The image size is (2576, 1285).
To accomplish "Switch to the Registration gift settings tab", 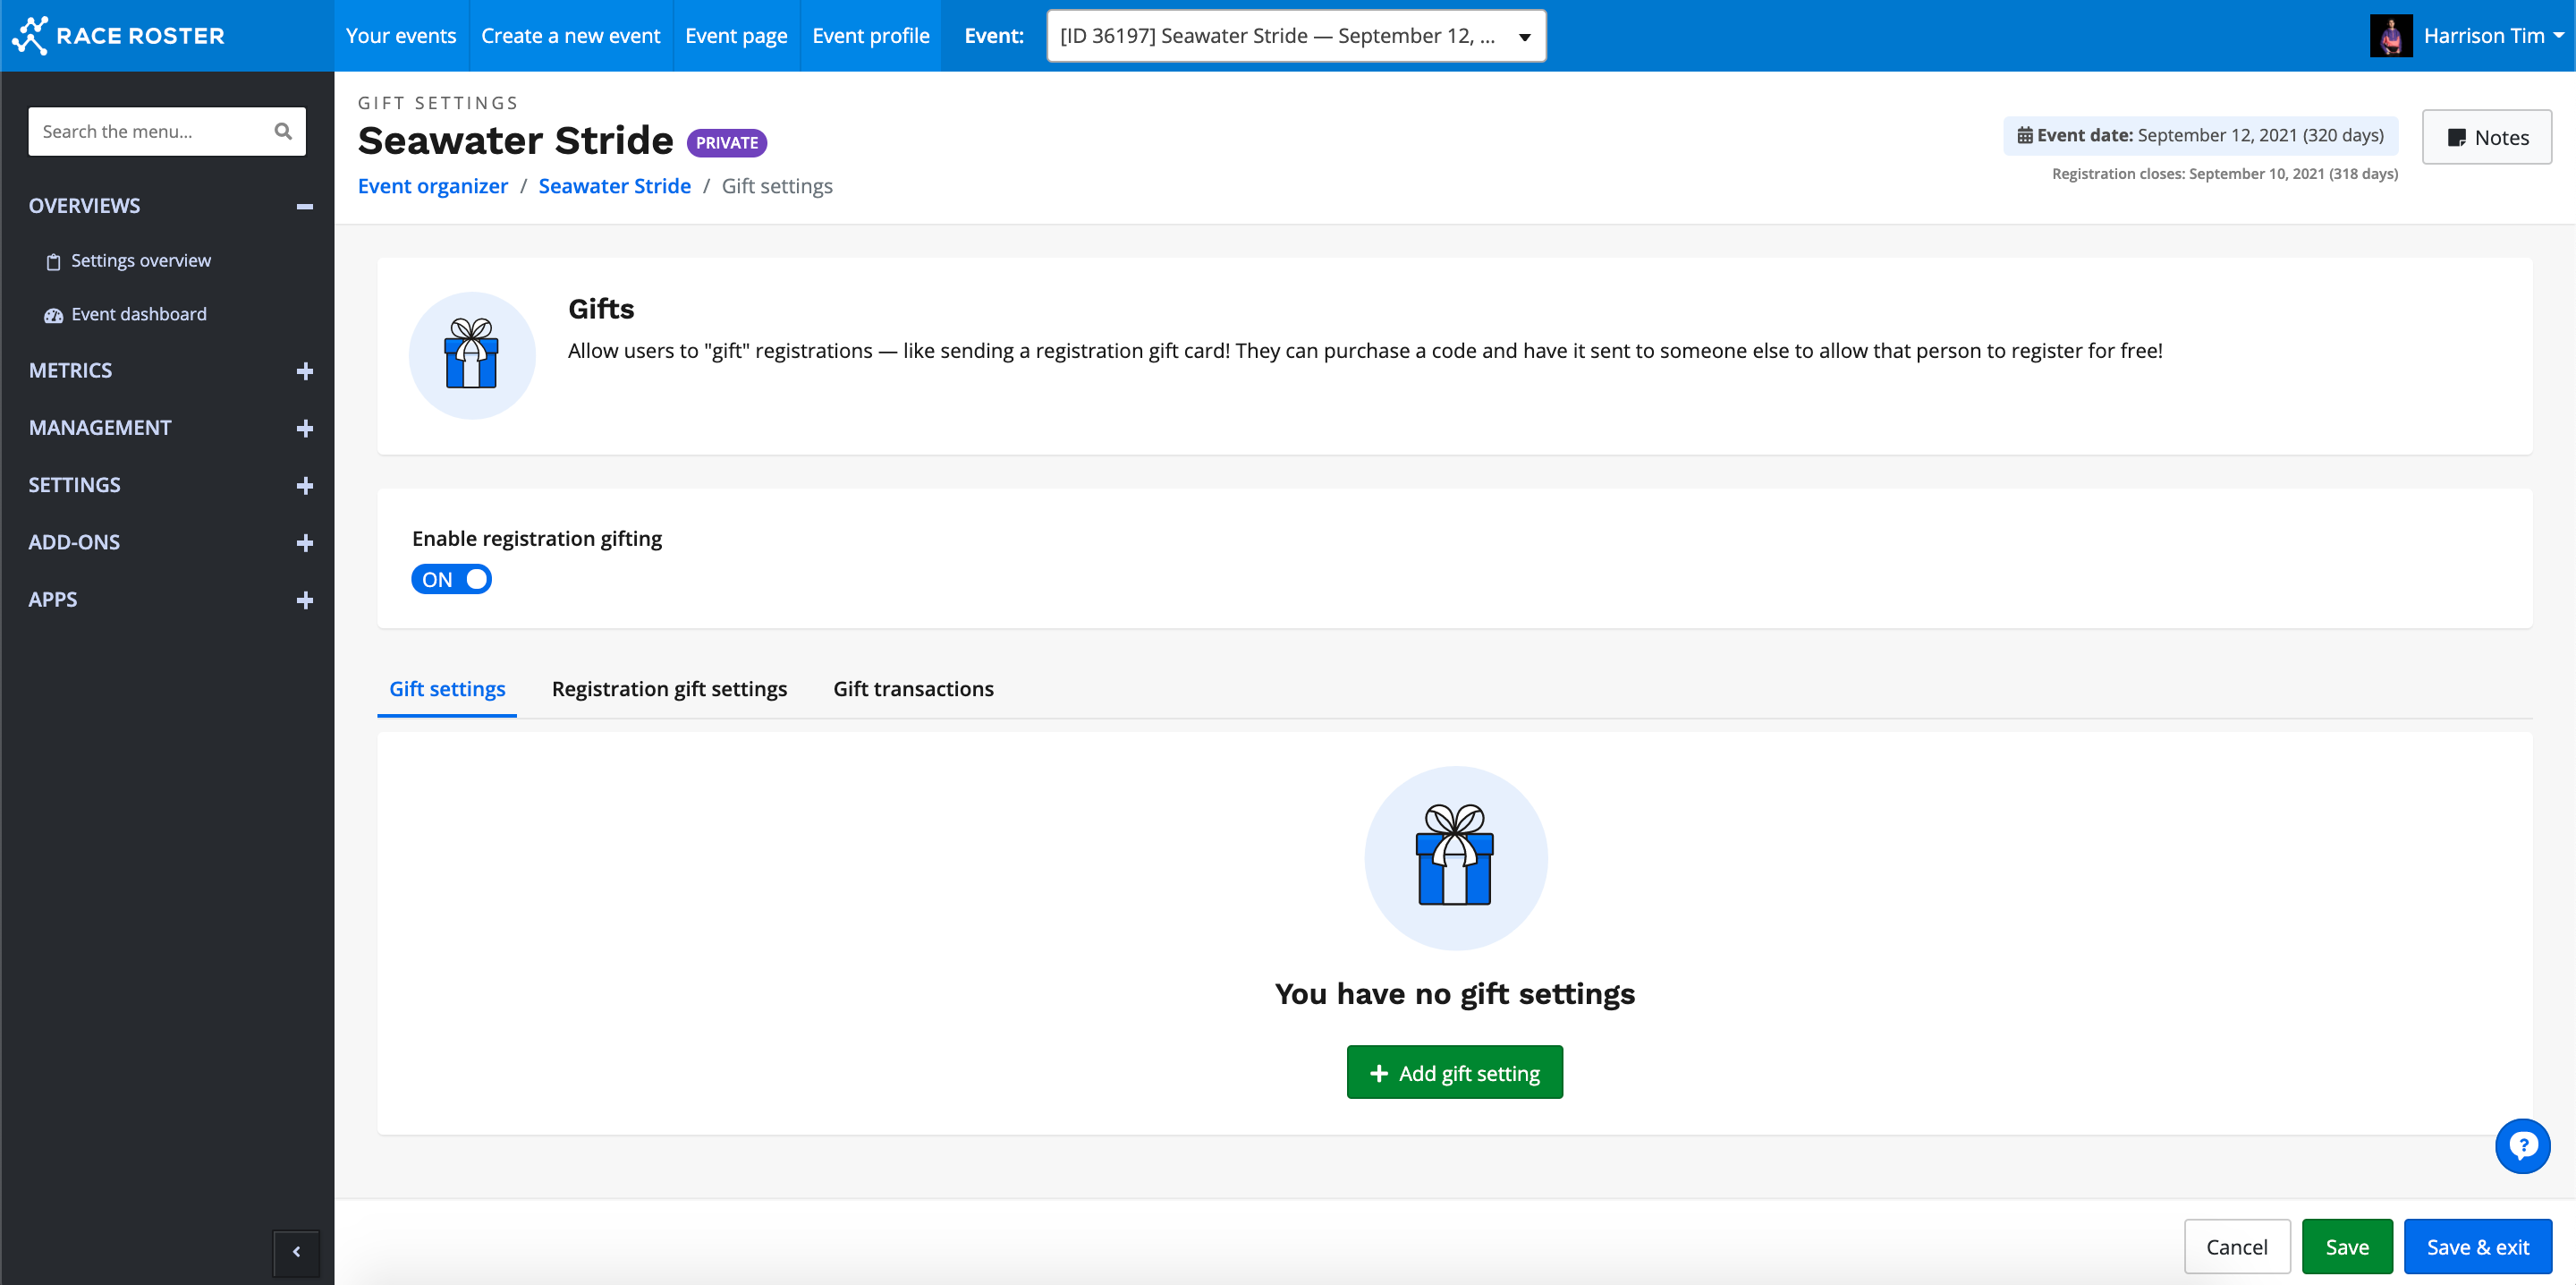I will (669, 688).
